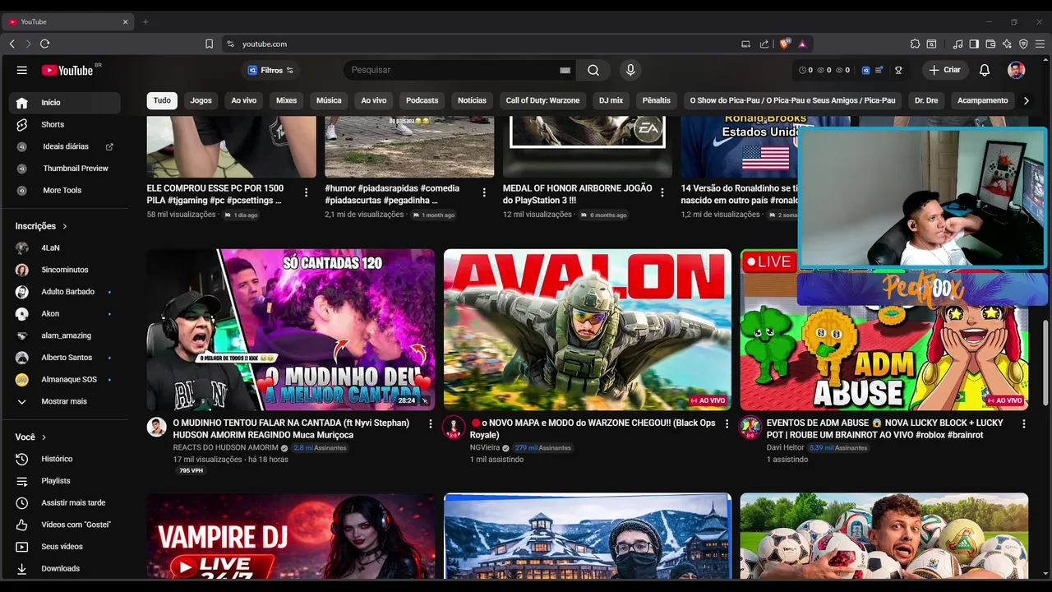The width and height of the screenshot is (1052, 592).
Task: Open the browser main menu icon
Action: point(1040,44)
